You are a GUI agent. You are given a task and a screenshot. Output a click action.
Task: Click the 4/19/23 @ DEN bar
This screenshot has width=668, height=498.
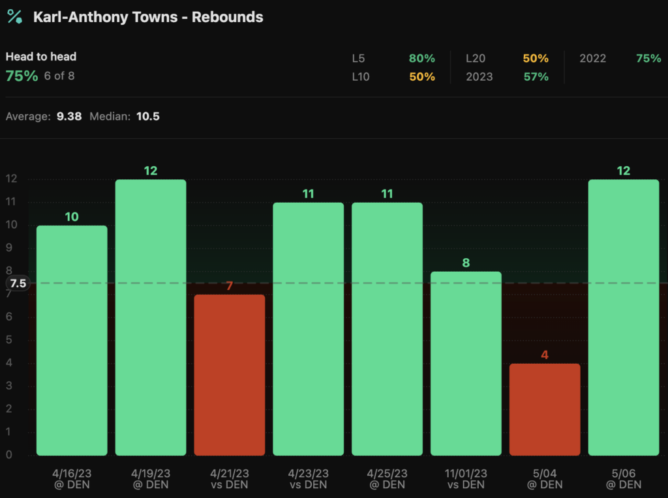click(x=151, y=317)
